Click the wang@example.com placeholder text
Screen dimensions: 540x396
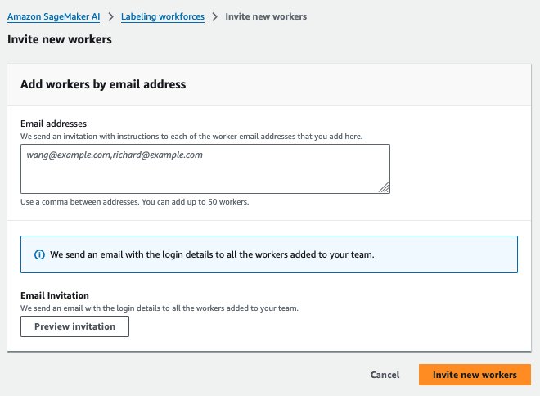click(x=115, y=155)
